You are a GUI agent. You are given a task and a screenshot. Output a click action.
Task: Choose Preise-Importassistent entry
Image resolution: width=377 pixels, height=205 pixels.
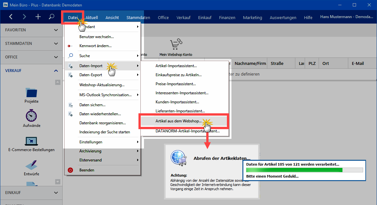point(185,84)
